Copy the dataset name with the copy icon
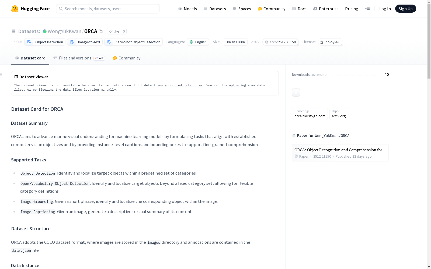The height and width of the screenshot is (269, 431). [101, 31]
